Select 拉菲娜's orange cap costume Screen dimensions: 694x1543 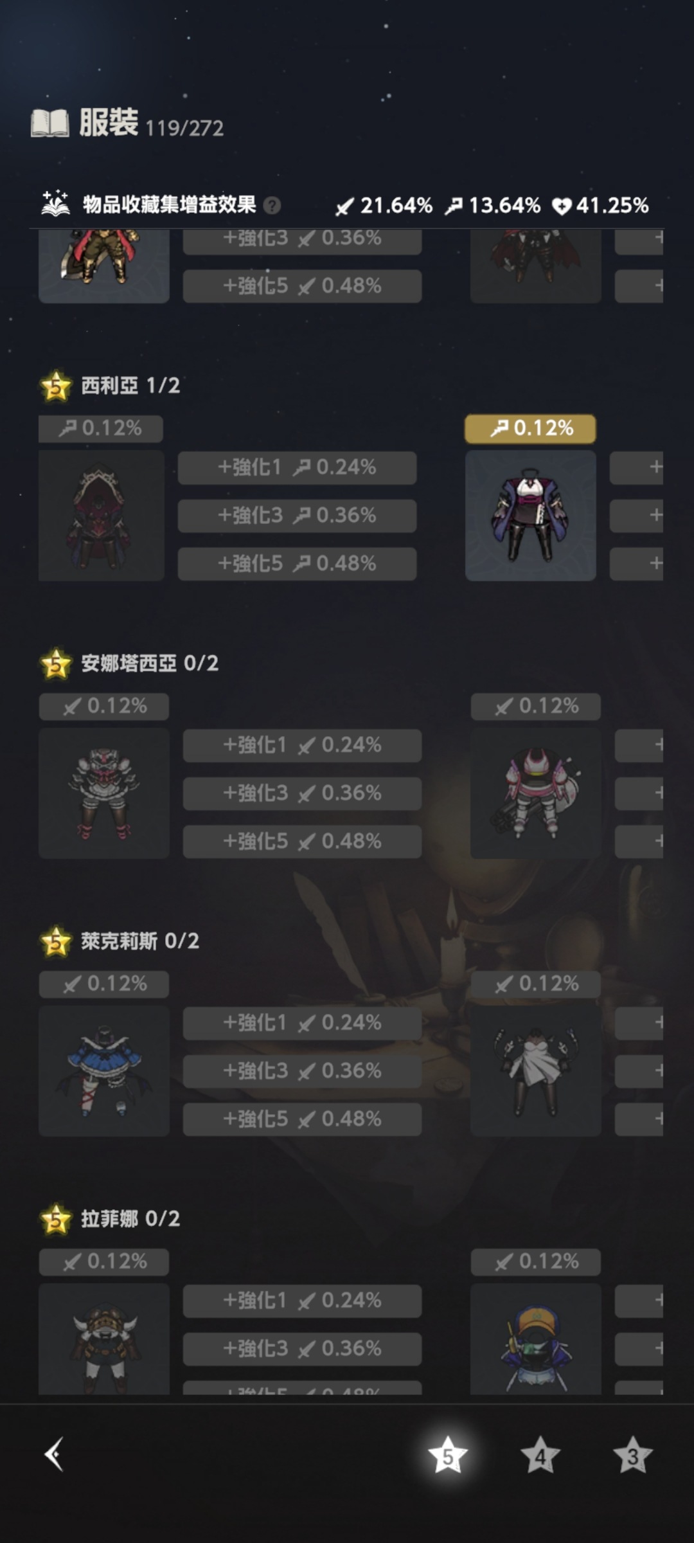[x=536, y=1339]
